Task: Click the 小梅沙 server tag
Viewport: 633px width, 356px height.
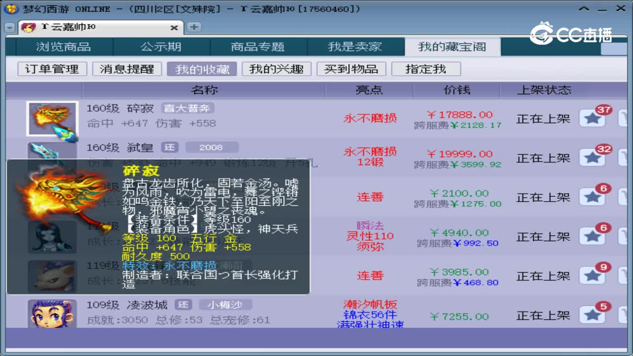Action: (226, 305)
